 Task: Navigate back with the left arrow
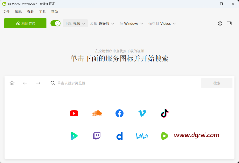25,83
